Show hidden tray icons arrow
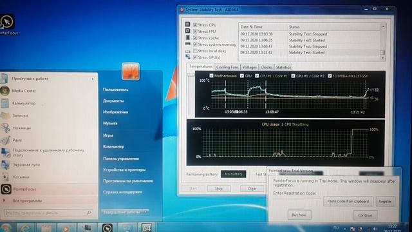 click(x=345, y=229)
